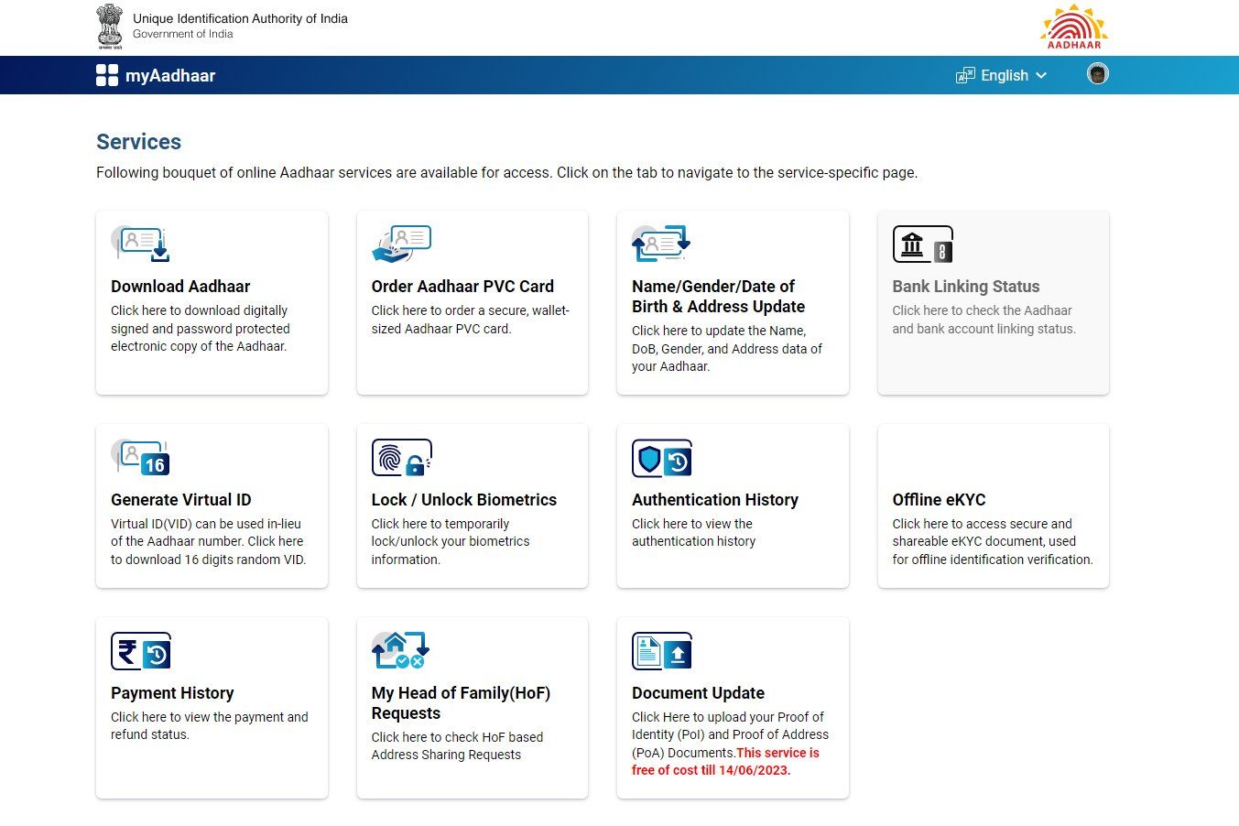Click 'digitally signed and password protected' description
The width and height of the screenshot is (1239, 826).
[201, 329]
